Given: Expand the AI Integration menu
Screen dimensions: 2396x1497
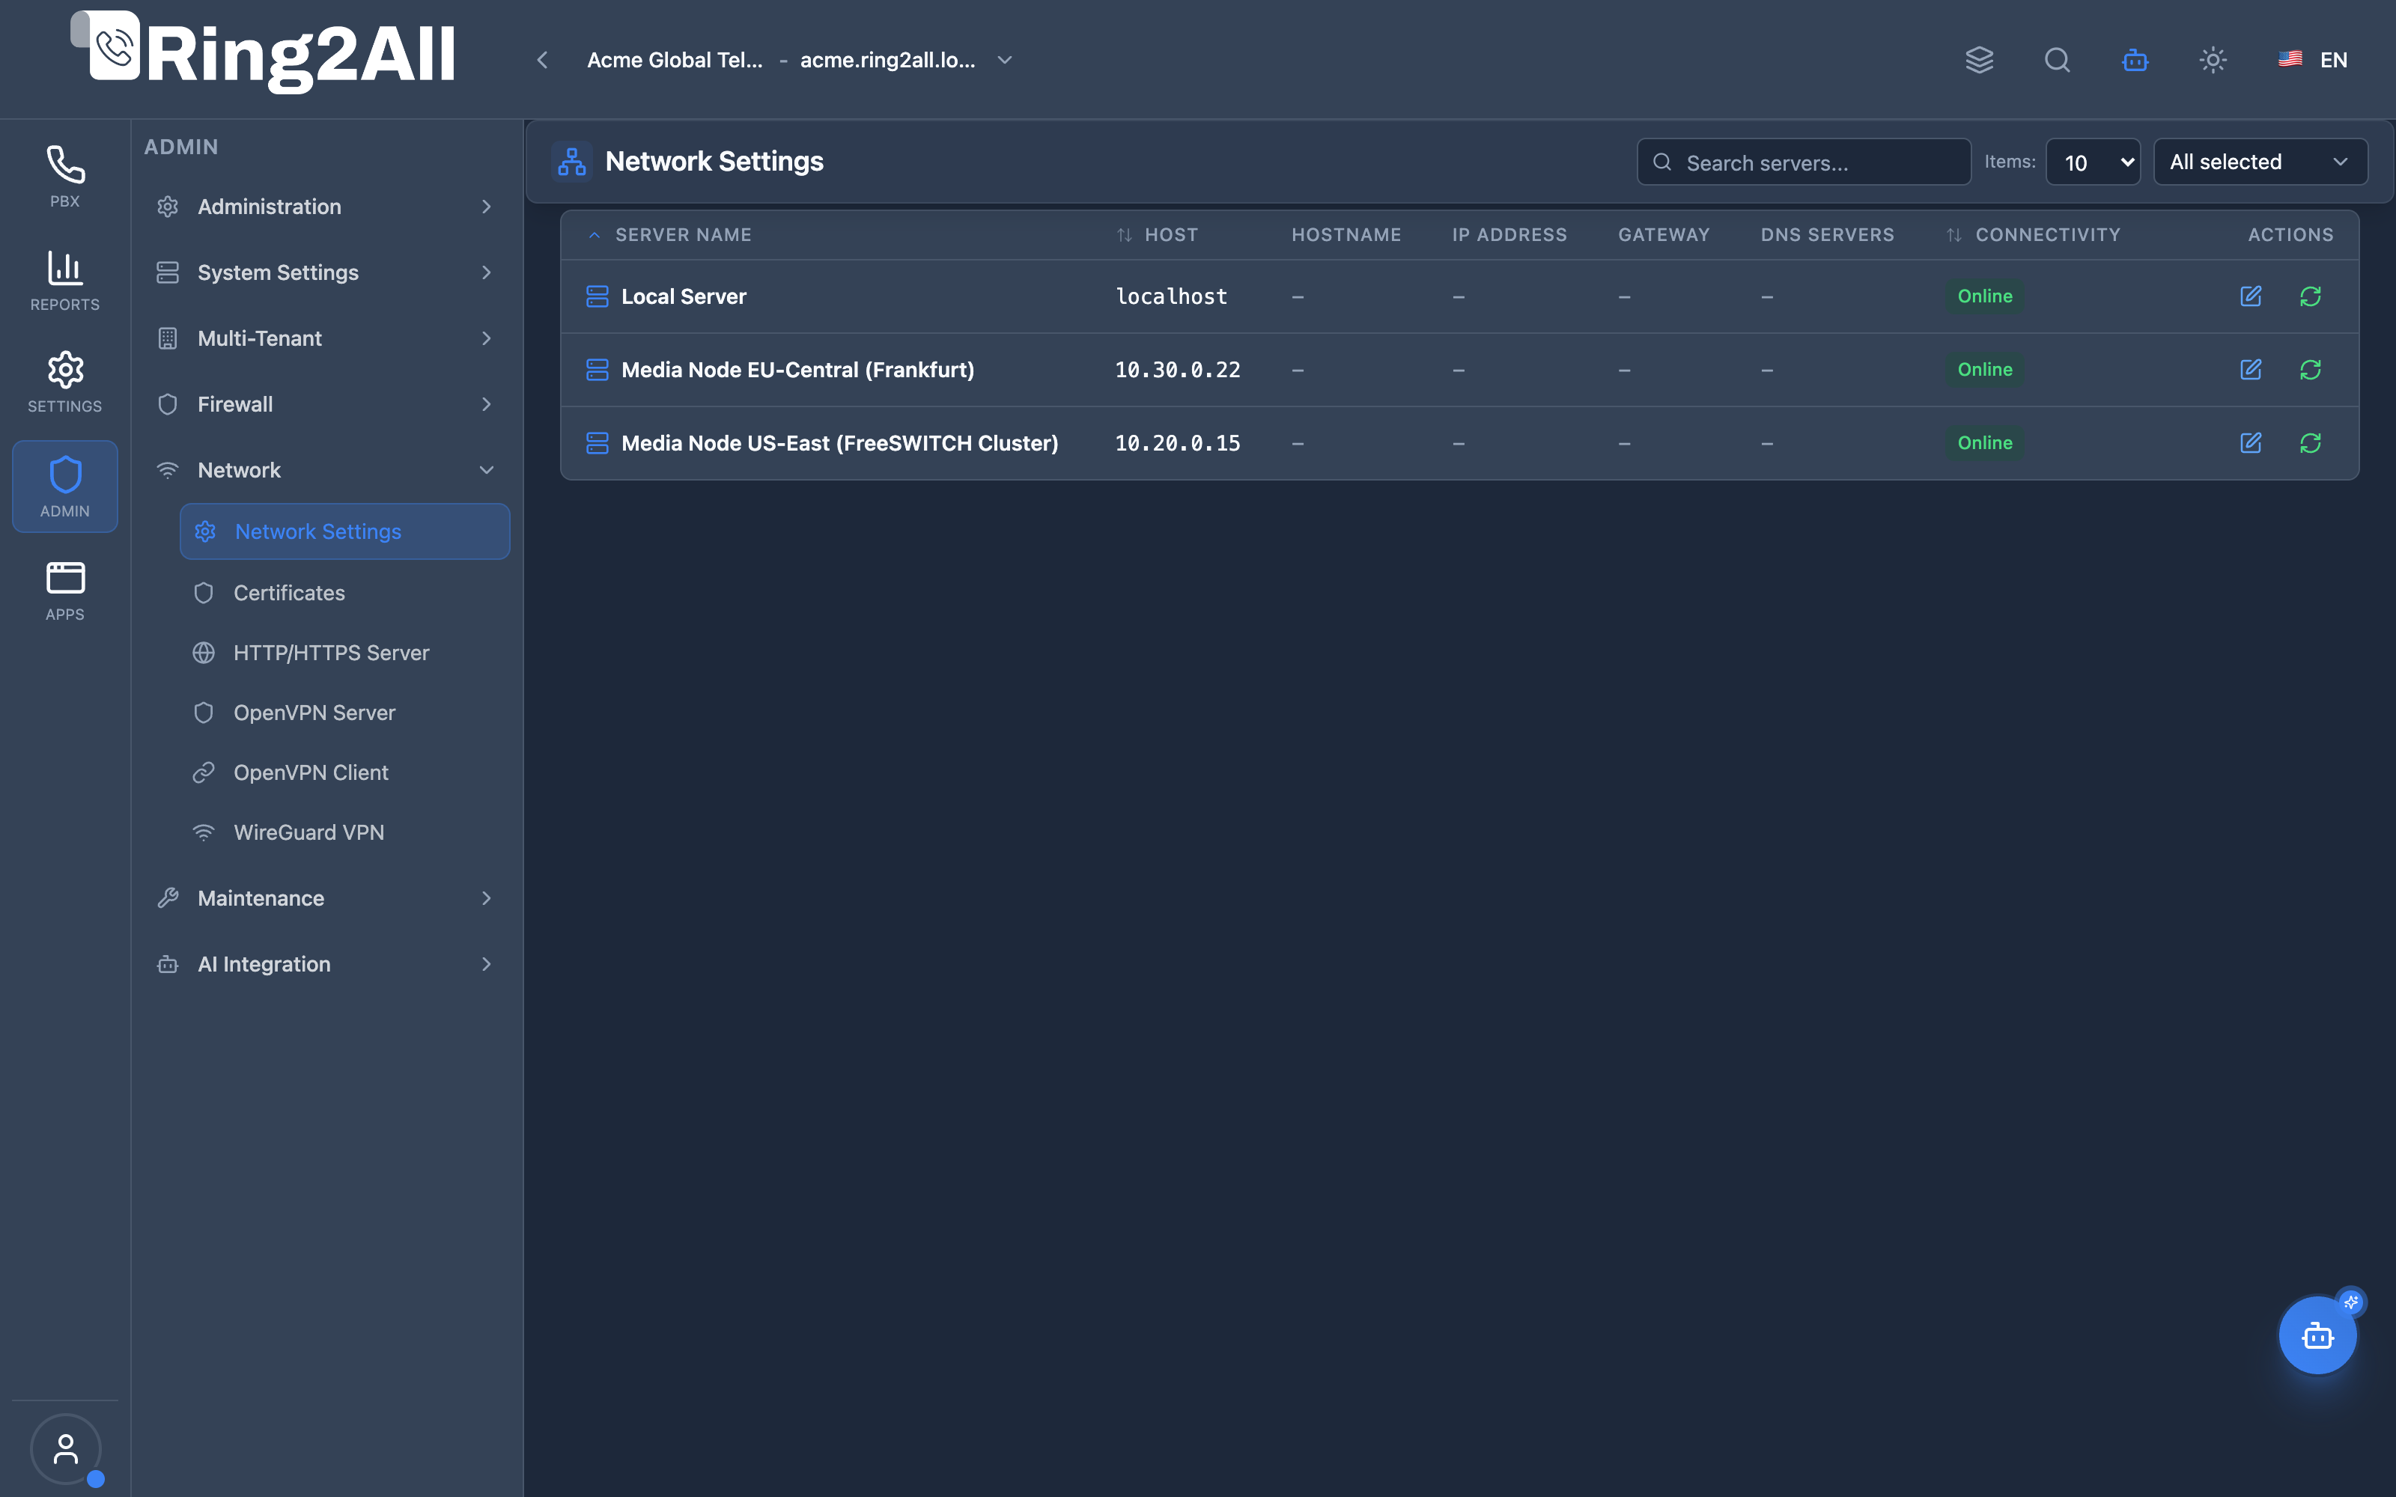Looking at the screenshot, I should [325, 964].
